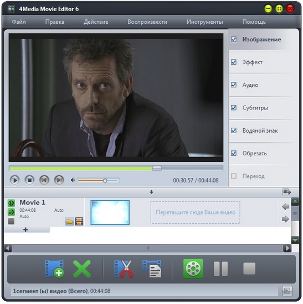Viewport: 303px width, 304px height.
Task: Select the Аудио label in the side panel
Action: point(250,85)
